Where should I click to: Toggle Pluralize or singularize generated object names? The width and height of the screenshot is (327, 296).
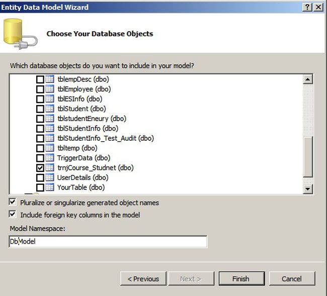click(13, 202)
